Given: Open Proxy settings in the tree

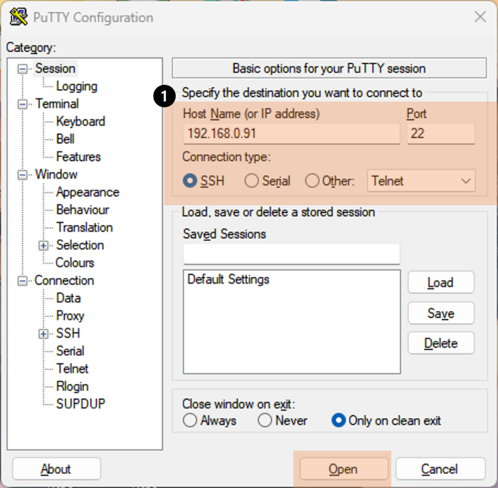Looking at the screenshot, I should (70, 316).
